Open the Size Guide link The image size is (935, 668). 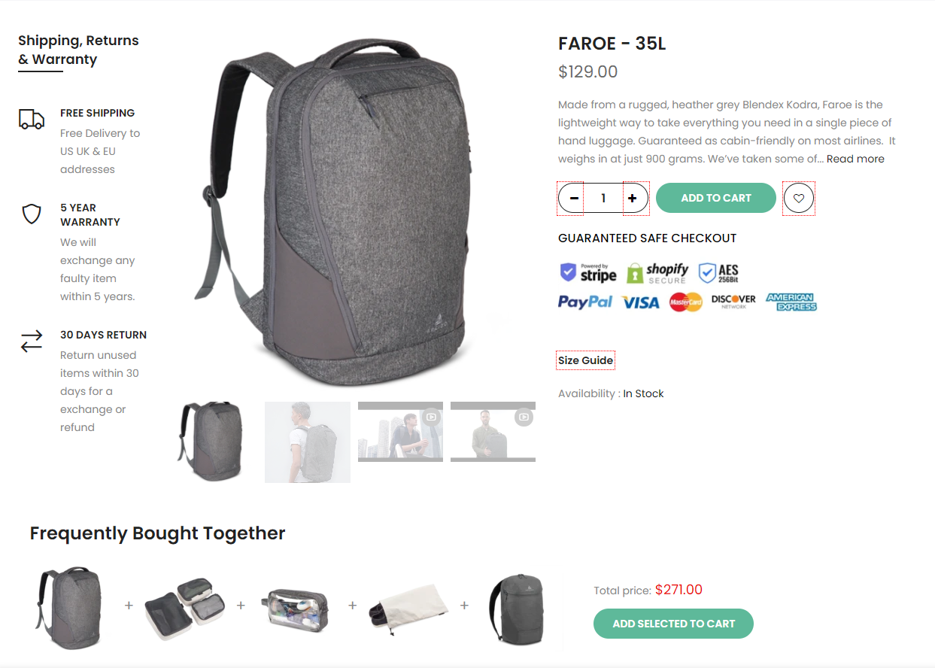point(585,360)
